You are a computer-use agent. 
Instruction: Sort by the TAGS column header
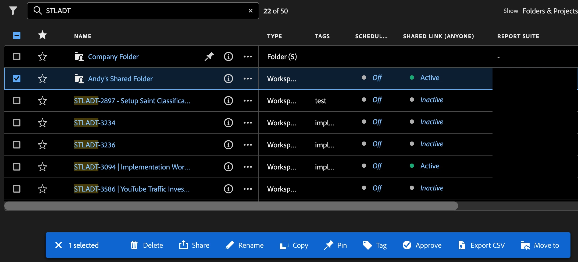(322, 36)
